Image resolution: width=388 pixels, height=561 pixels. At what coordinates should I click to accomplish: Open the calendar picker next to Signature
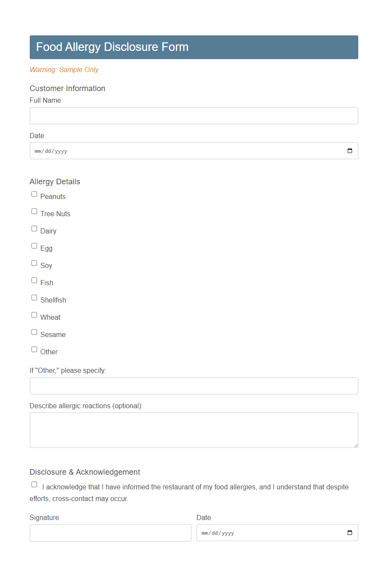point(349,533)
